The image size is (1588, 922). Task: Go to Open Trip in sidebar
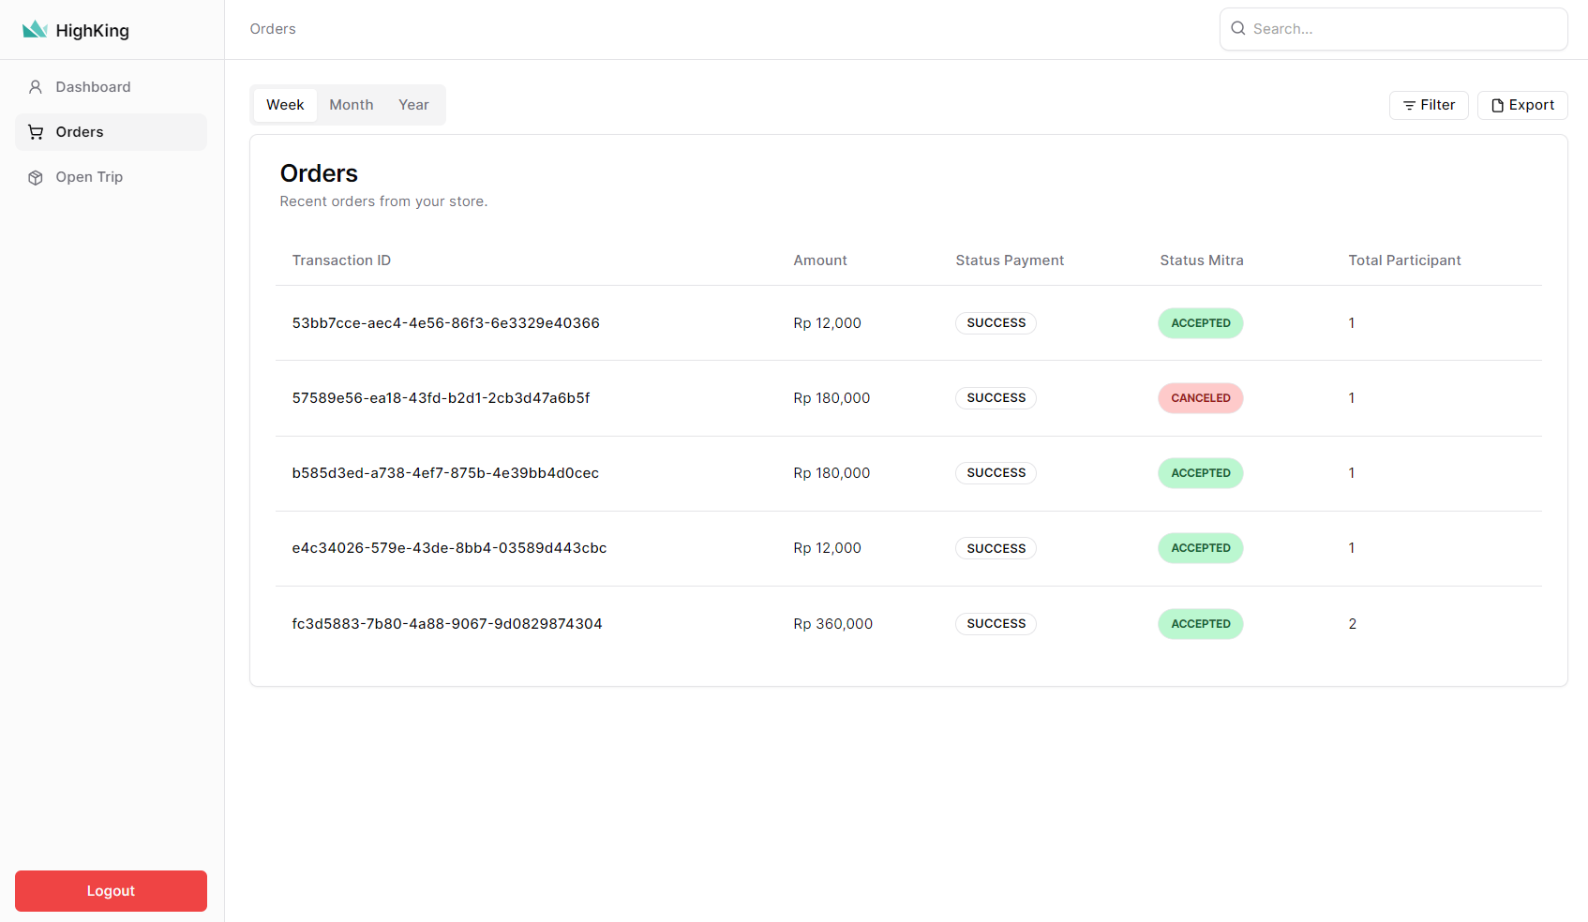click(x=89, y=177)
